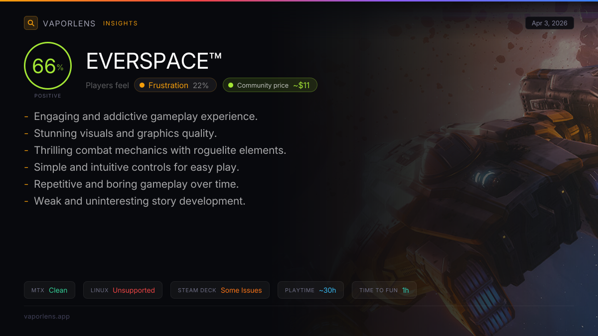Viewport: 598px width, 336px height.
Task: Click the spaceship artwork background image
Action: coord(478,189)
